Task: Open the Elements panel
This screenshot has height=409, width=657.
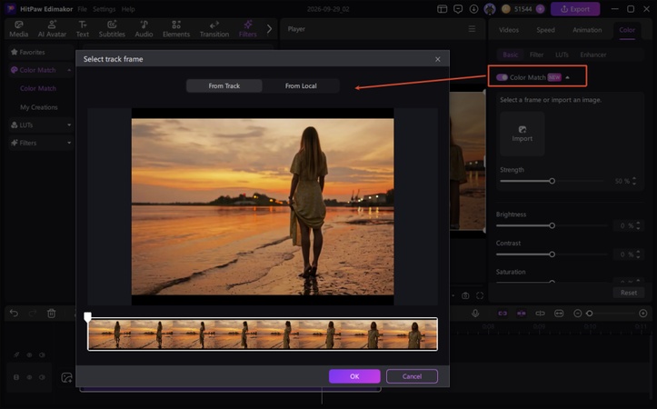Action: pos(176,29)
